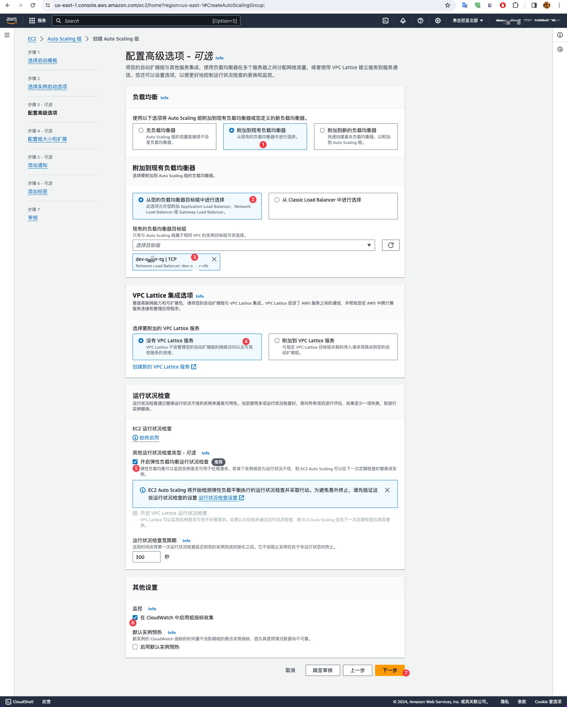
Task: Open the Chrome three-dot menu
Action: (559, 5)
